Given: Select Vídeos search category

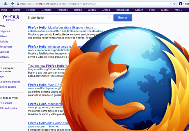Looking at the screenshot, I should (x=3, y=36).
